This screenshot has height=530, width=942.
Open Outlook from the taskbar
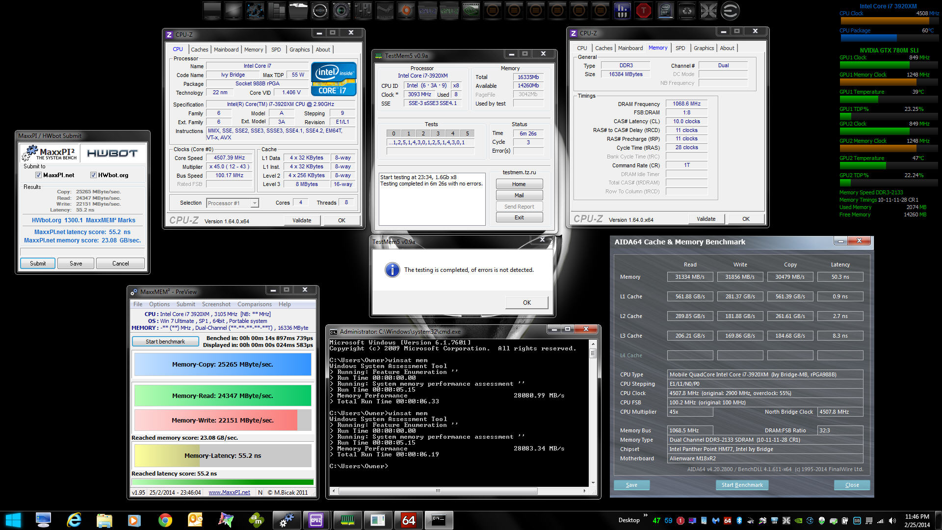(195, 520)
